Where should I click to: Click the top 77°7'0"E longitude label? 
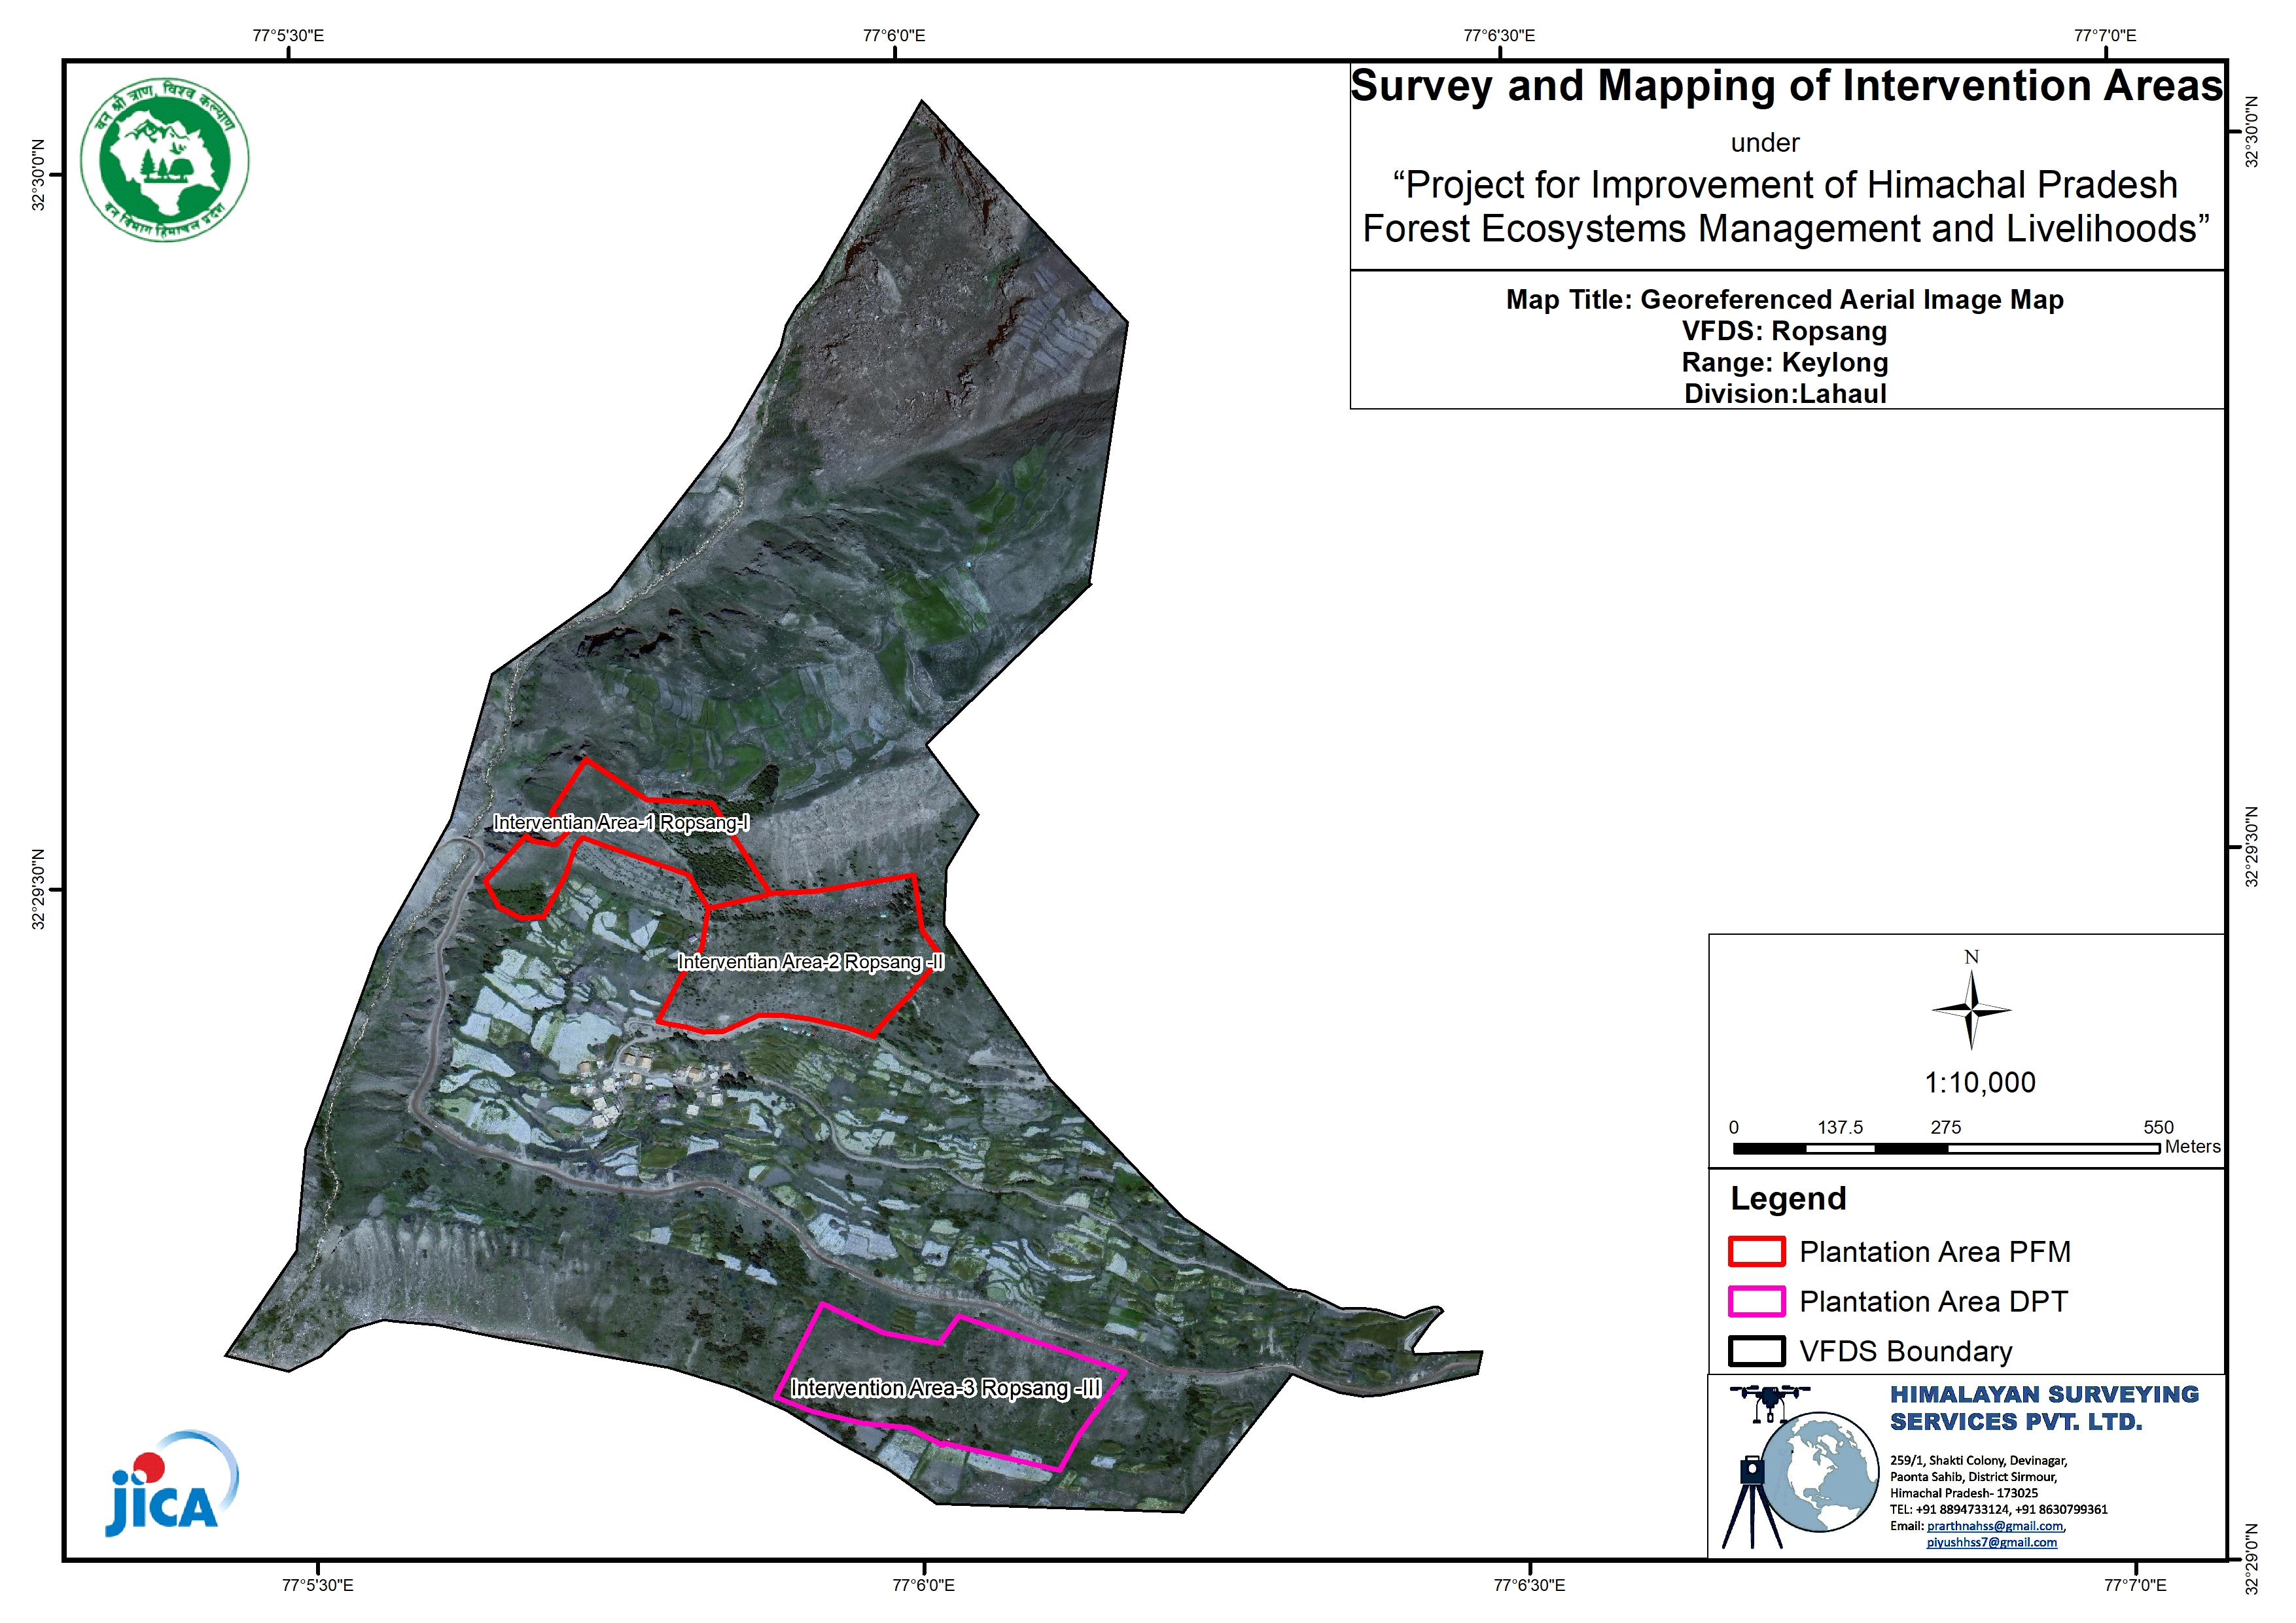click(x=2105, y=36)
